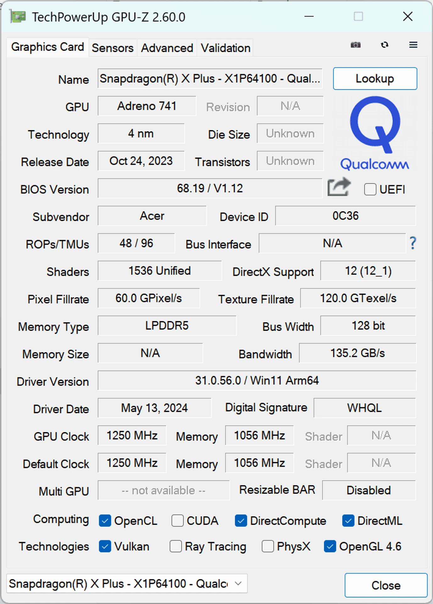
Task: Click the refresh icon
Action: click(384, 45)
